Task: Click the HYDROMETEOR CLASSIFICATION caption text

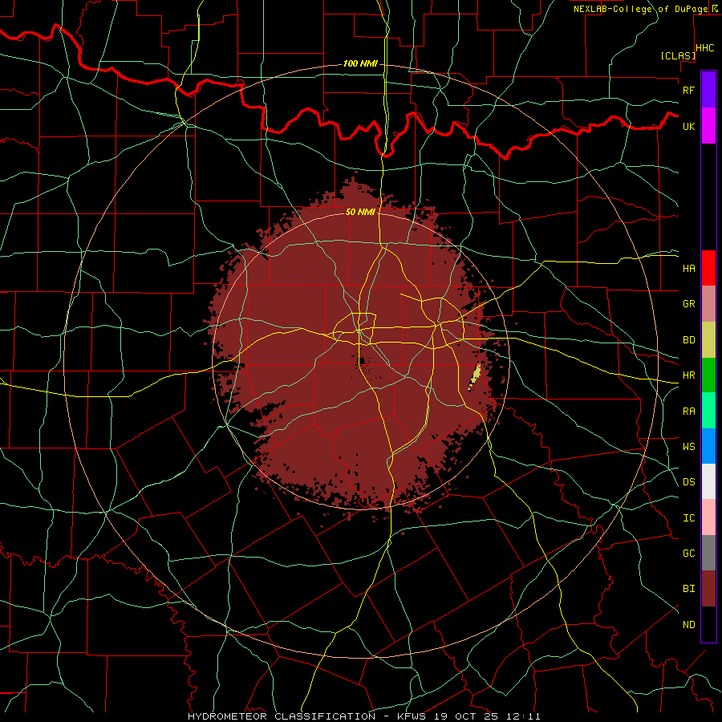Action: pyautogui.click(x=282, y=716)
